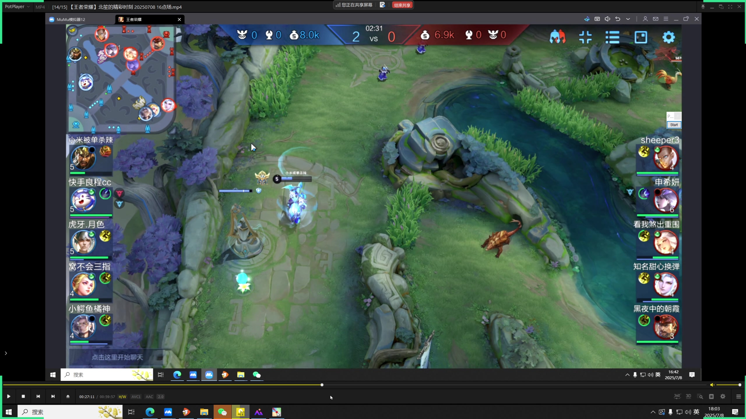Select player 黑夜中的朝霞 hero portrait
This screenshot has width=746, height=419.
[x=666, y=327]
